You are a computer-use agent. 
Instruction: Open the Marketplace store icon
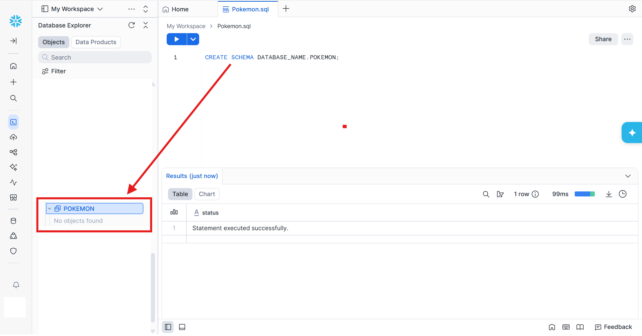coord(13,197)
